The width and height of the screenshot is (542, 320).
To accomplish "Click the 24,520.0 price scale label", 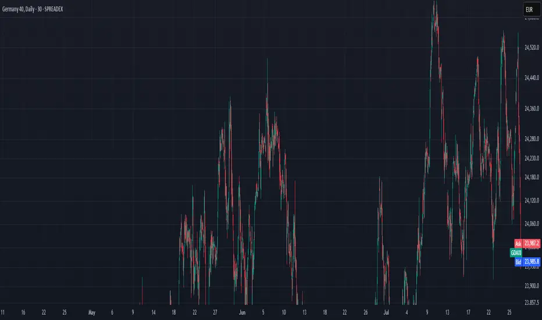I will 532,47.
